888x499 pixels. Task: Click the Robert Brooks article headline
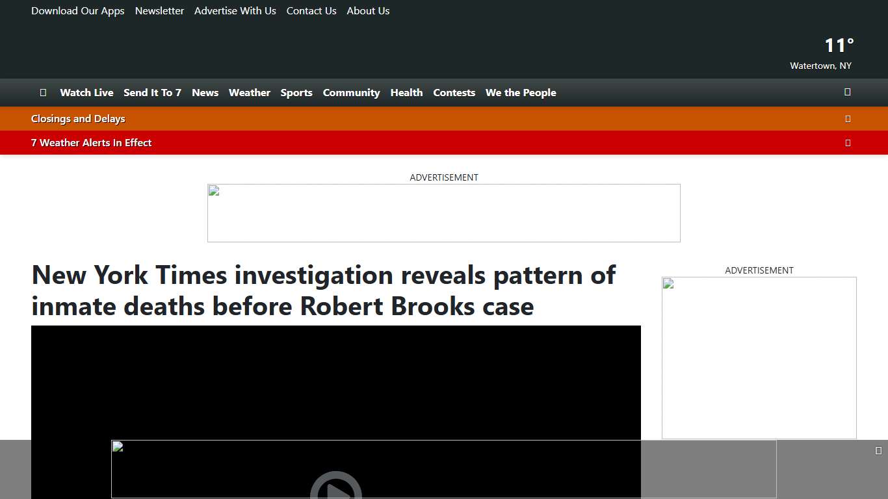[x=323, y=290]
